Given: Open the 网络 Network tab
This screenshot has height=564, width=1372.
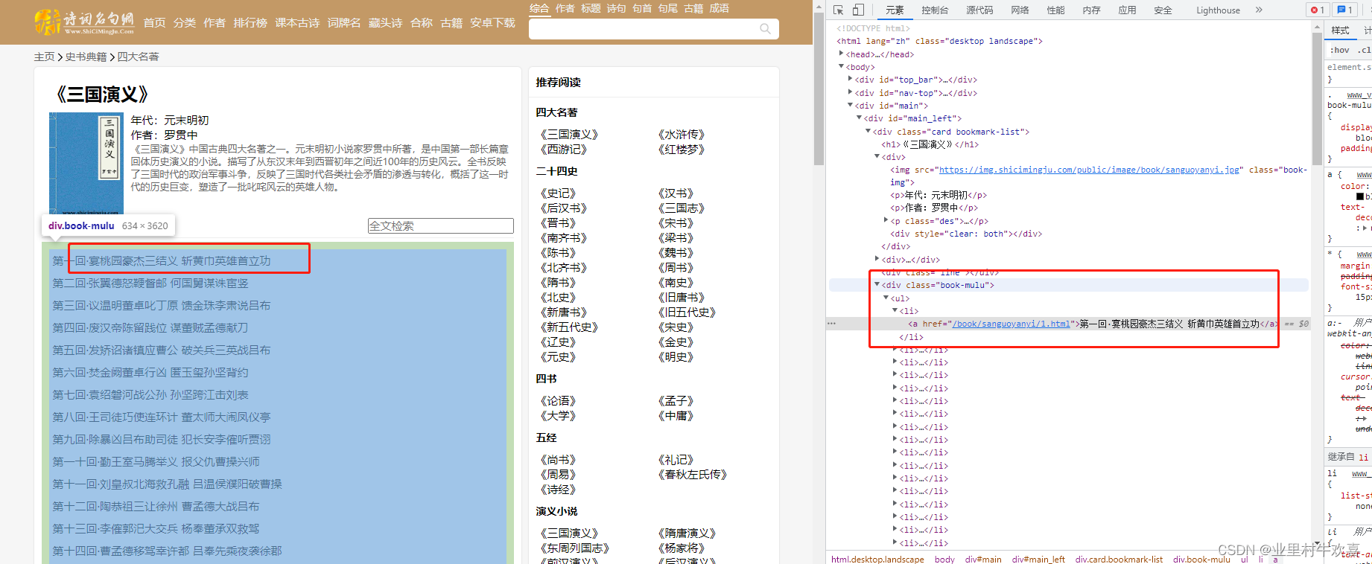Looking at the screenshot, I should pyautogui.click(x=1020, y=10).
